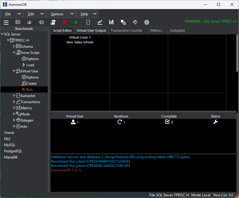Click the resize grip in status bar corner
This screenshot has width=239, height=198.
tap(237, 196)
